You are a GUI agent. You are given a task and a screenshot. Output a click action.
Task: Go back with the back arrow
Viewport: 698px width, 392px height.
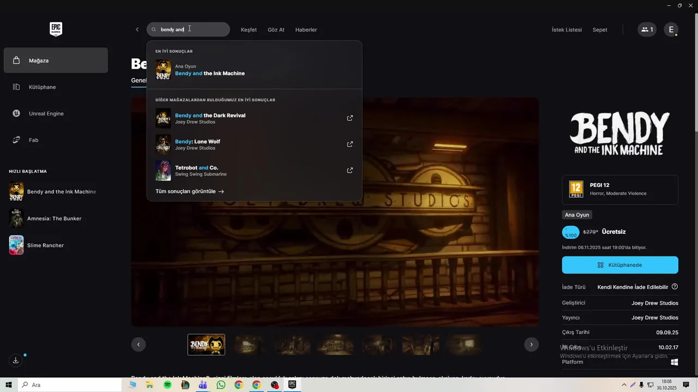click(137, 29)
